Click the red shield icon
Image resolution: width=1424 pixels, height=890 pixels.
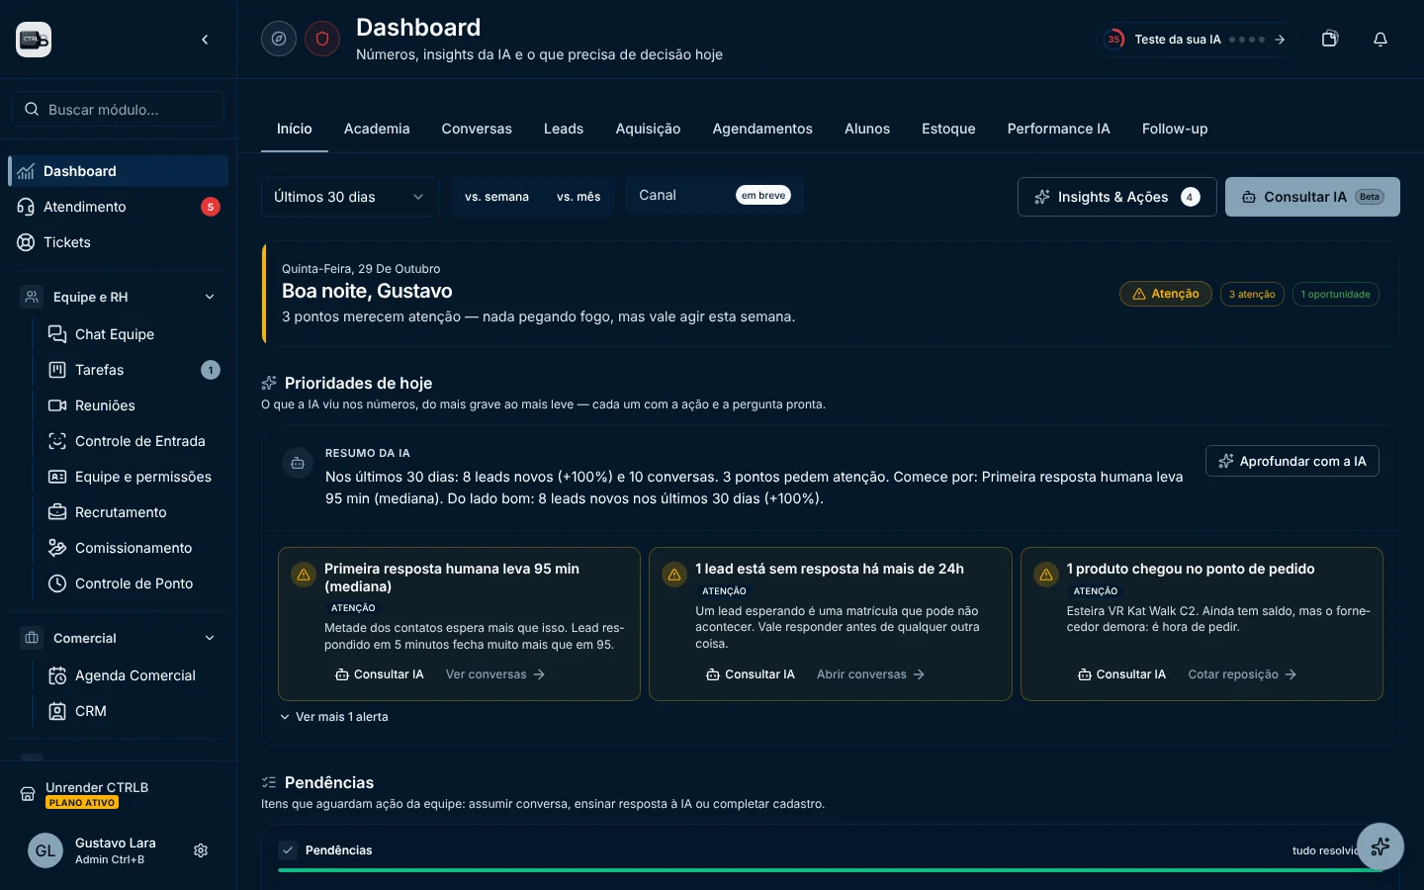click(322, 39)
